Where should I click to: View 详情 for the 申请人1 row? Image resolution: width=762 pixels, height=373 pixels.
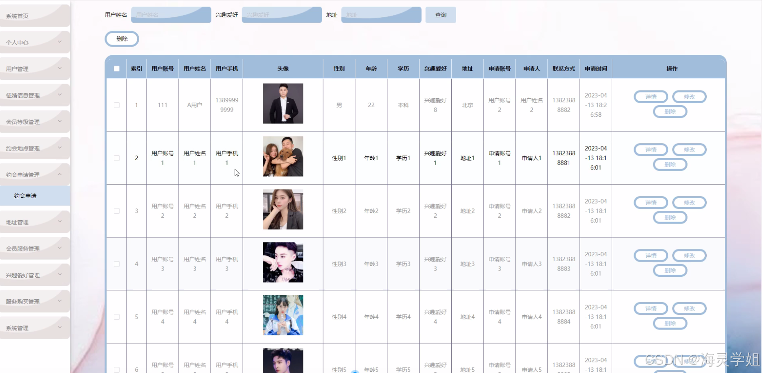click(651, 150)
